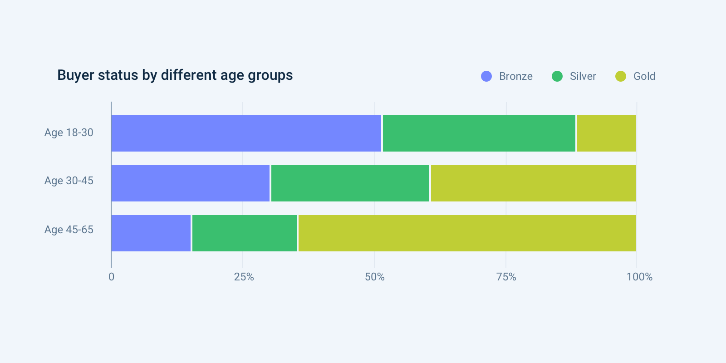726x363 pixels.
Task: Toggle the Gold series legend label
Action: click(x=644, y=76)
